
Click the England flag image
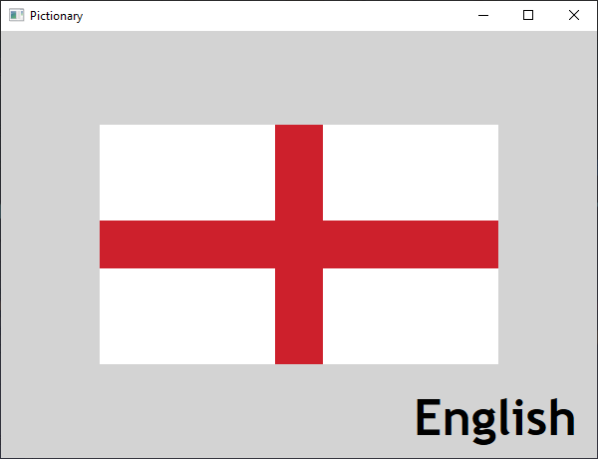pyautogui.click(x=299, y=244)
